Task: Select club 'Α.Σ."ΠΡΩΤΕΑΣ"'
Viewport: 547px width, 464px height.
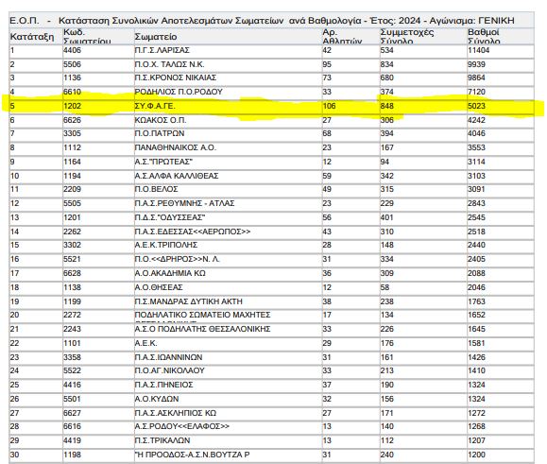Action: pos(163,162)
